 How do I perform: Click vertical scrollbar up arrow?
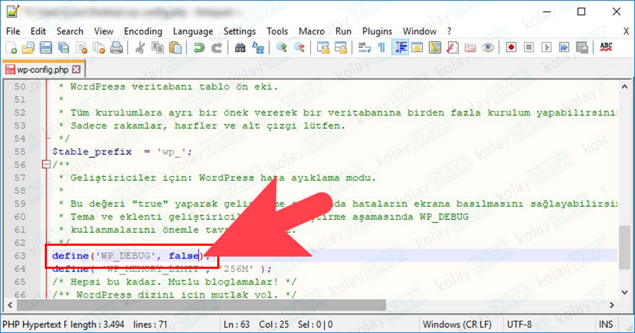624,86
